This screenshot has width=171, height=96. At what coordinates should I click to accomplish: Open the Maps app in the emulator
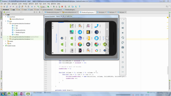click(96, 45)
